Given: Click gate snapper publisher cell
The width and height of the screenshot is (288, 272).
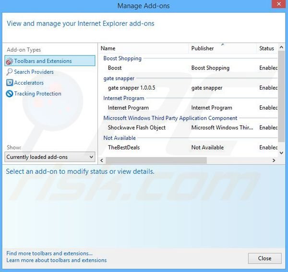Looking at the screenshot, I should pos(207,88).
